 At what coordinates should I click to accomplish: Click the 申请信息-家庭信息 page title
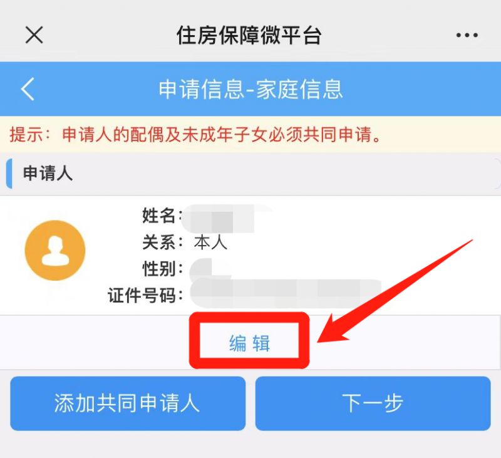[x=251, y=89]
